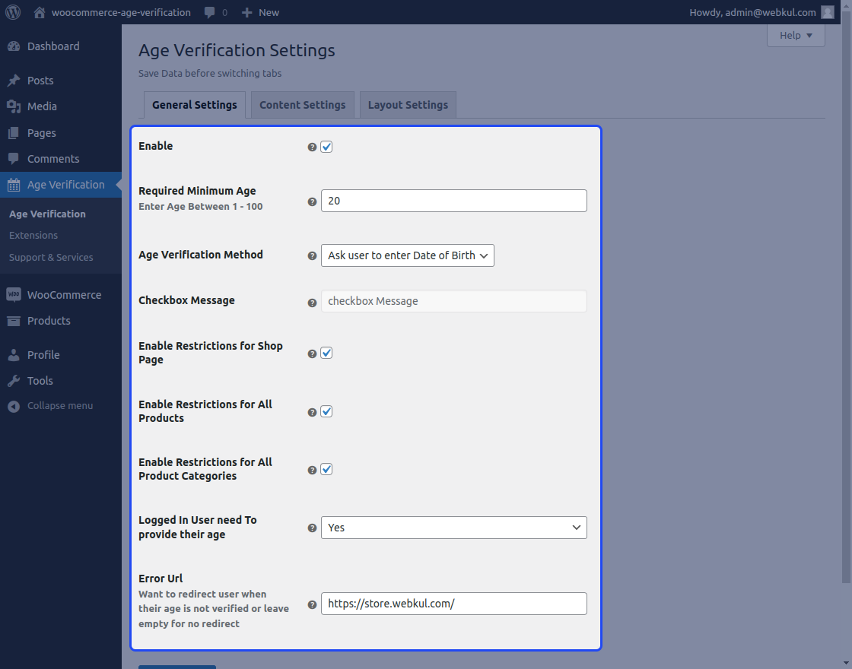The height and width of the screenshot is (669, 852).
Task: Select the Tools icon in the sidebar
Action: pos(15,381)
